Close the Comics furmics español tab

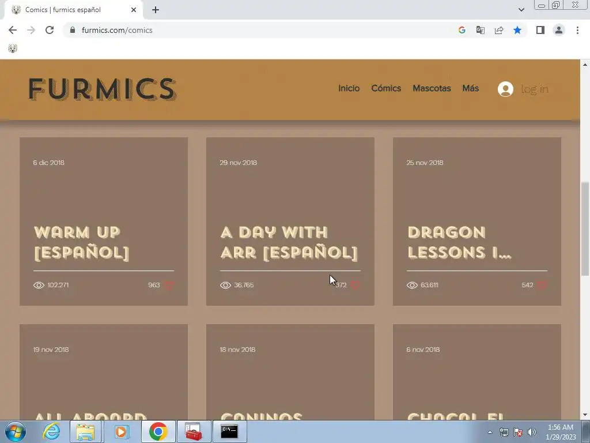[134, 10]
